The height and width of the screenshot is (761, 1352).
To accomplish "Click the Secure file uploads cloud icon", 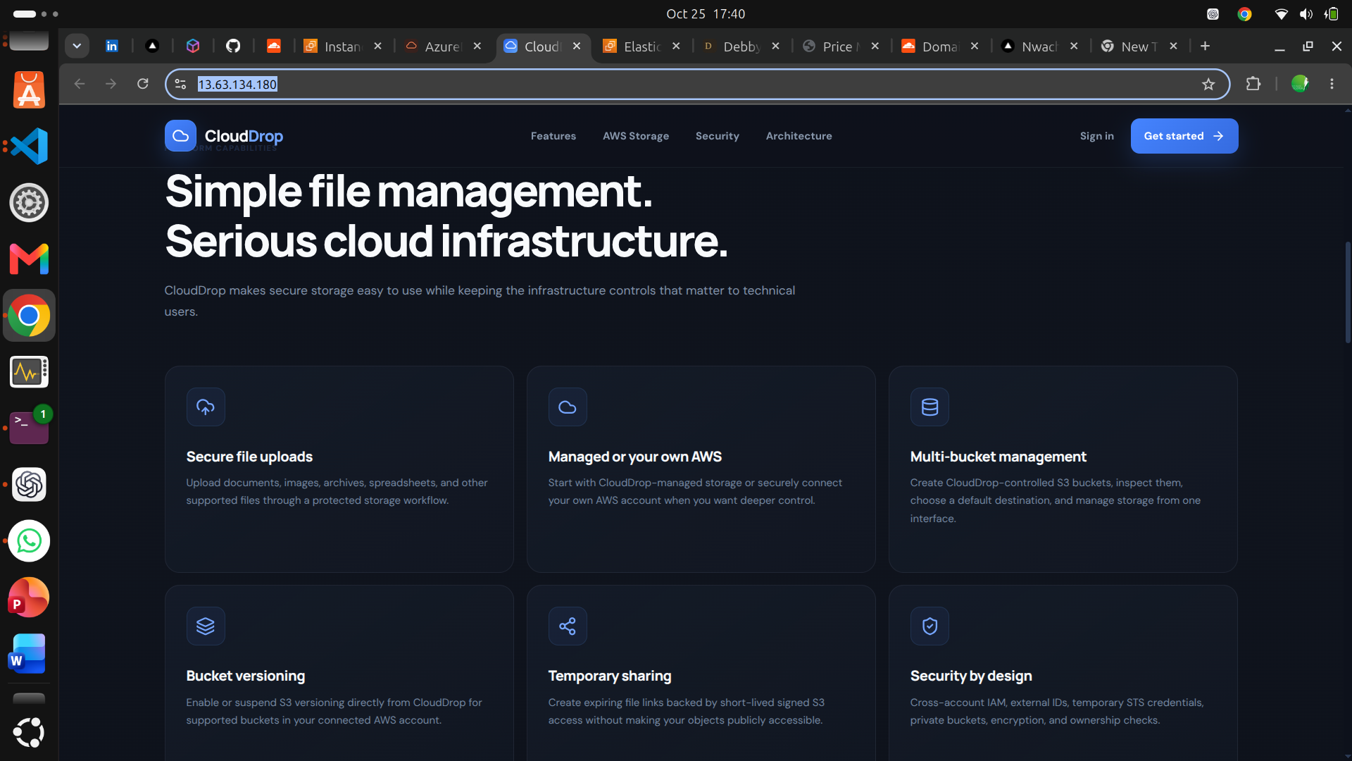I will (206, 407).
